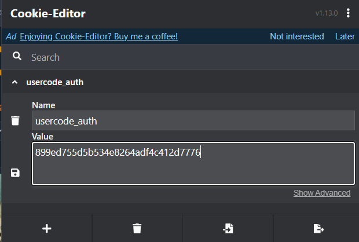Export cookies using the export icon
This screenshot has width=359, height=242.
(318, 229)
